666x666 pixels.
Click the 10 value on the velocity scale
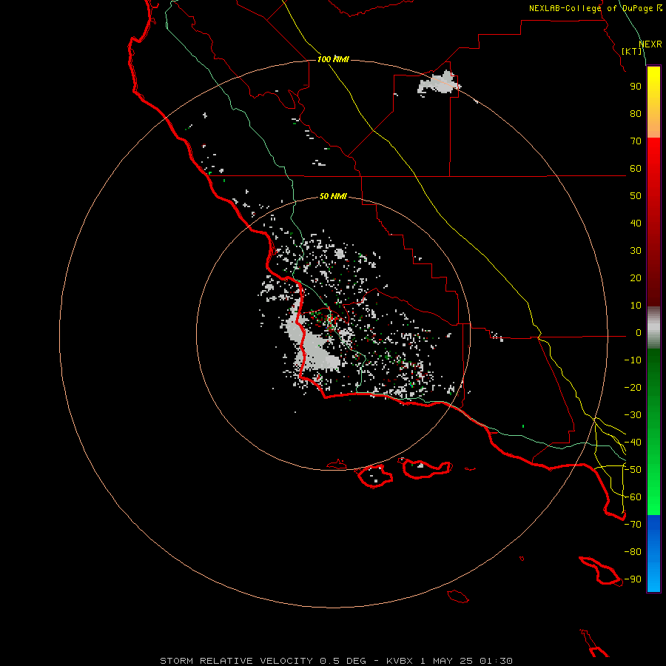[636, 306]
